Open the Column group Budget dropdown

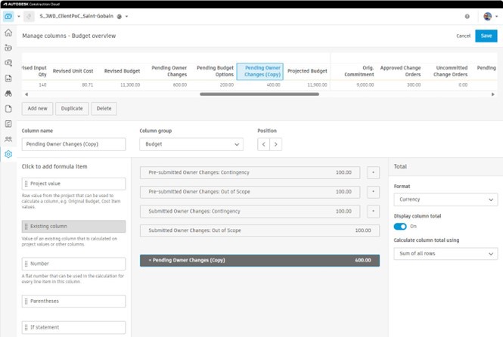[x=191, y=144]
